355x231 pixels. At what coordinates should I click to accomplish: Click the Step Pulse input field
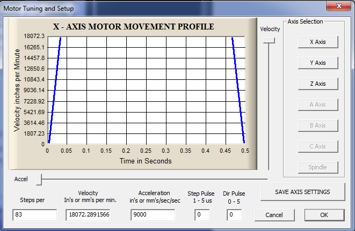click(202, 215)
